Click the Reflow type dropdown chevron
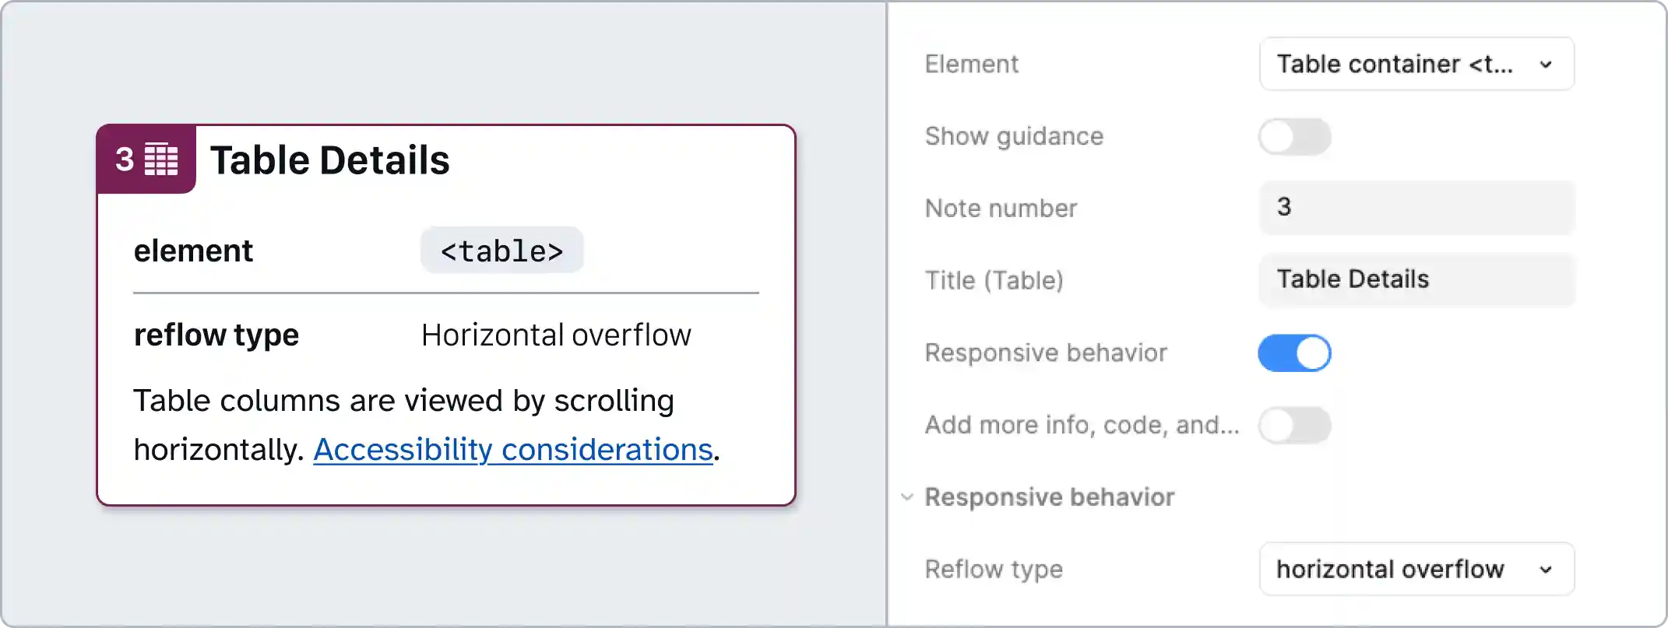The image size is (1668, 628). coord(1547,569)
